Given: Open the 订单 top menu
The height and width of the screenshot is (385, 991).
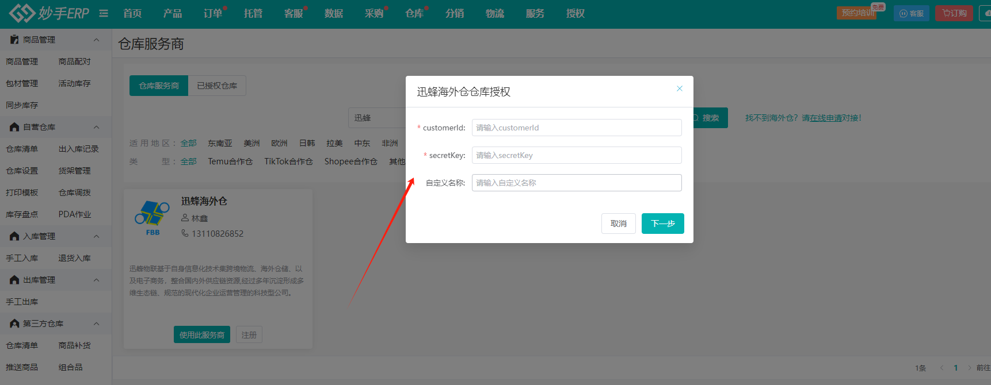Looking at the screenshot, I should click(x=213, y=13).
